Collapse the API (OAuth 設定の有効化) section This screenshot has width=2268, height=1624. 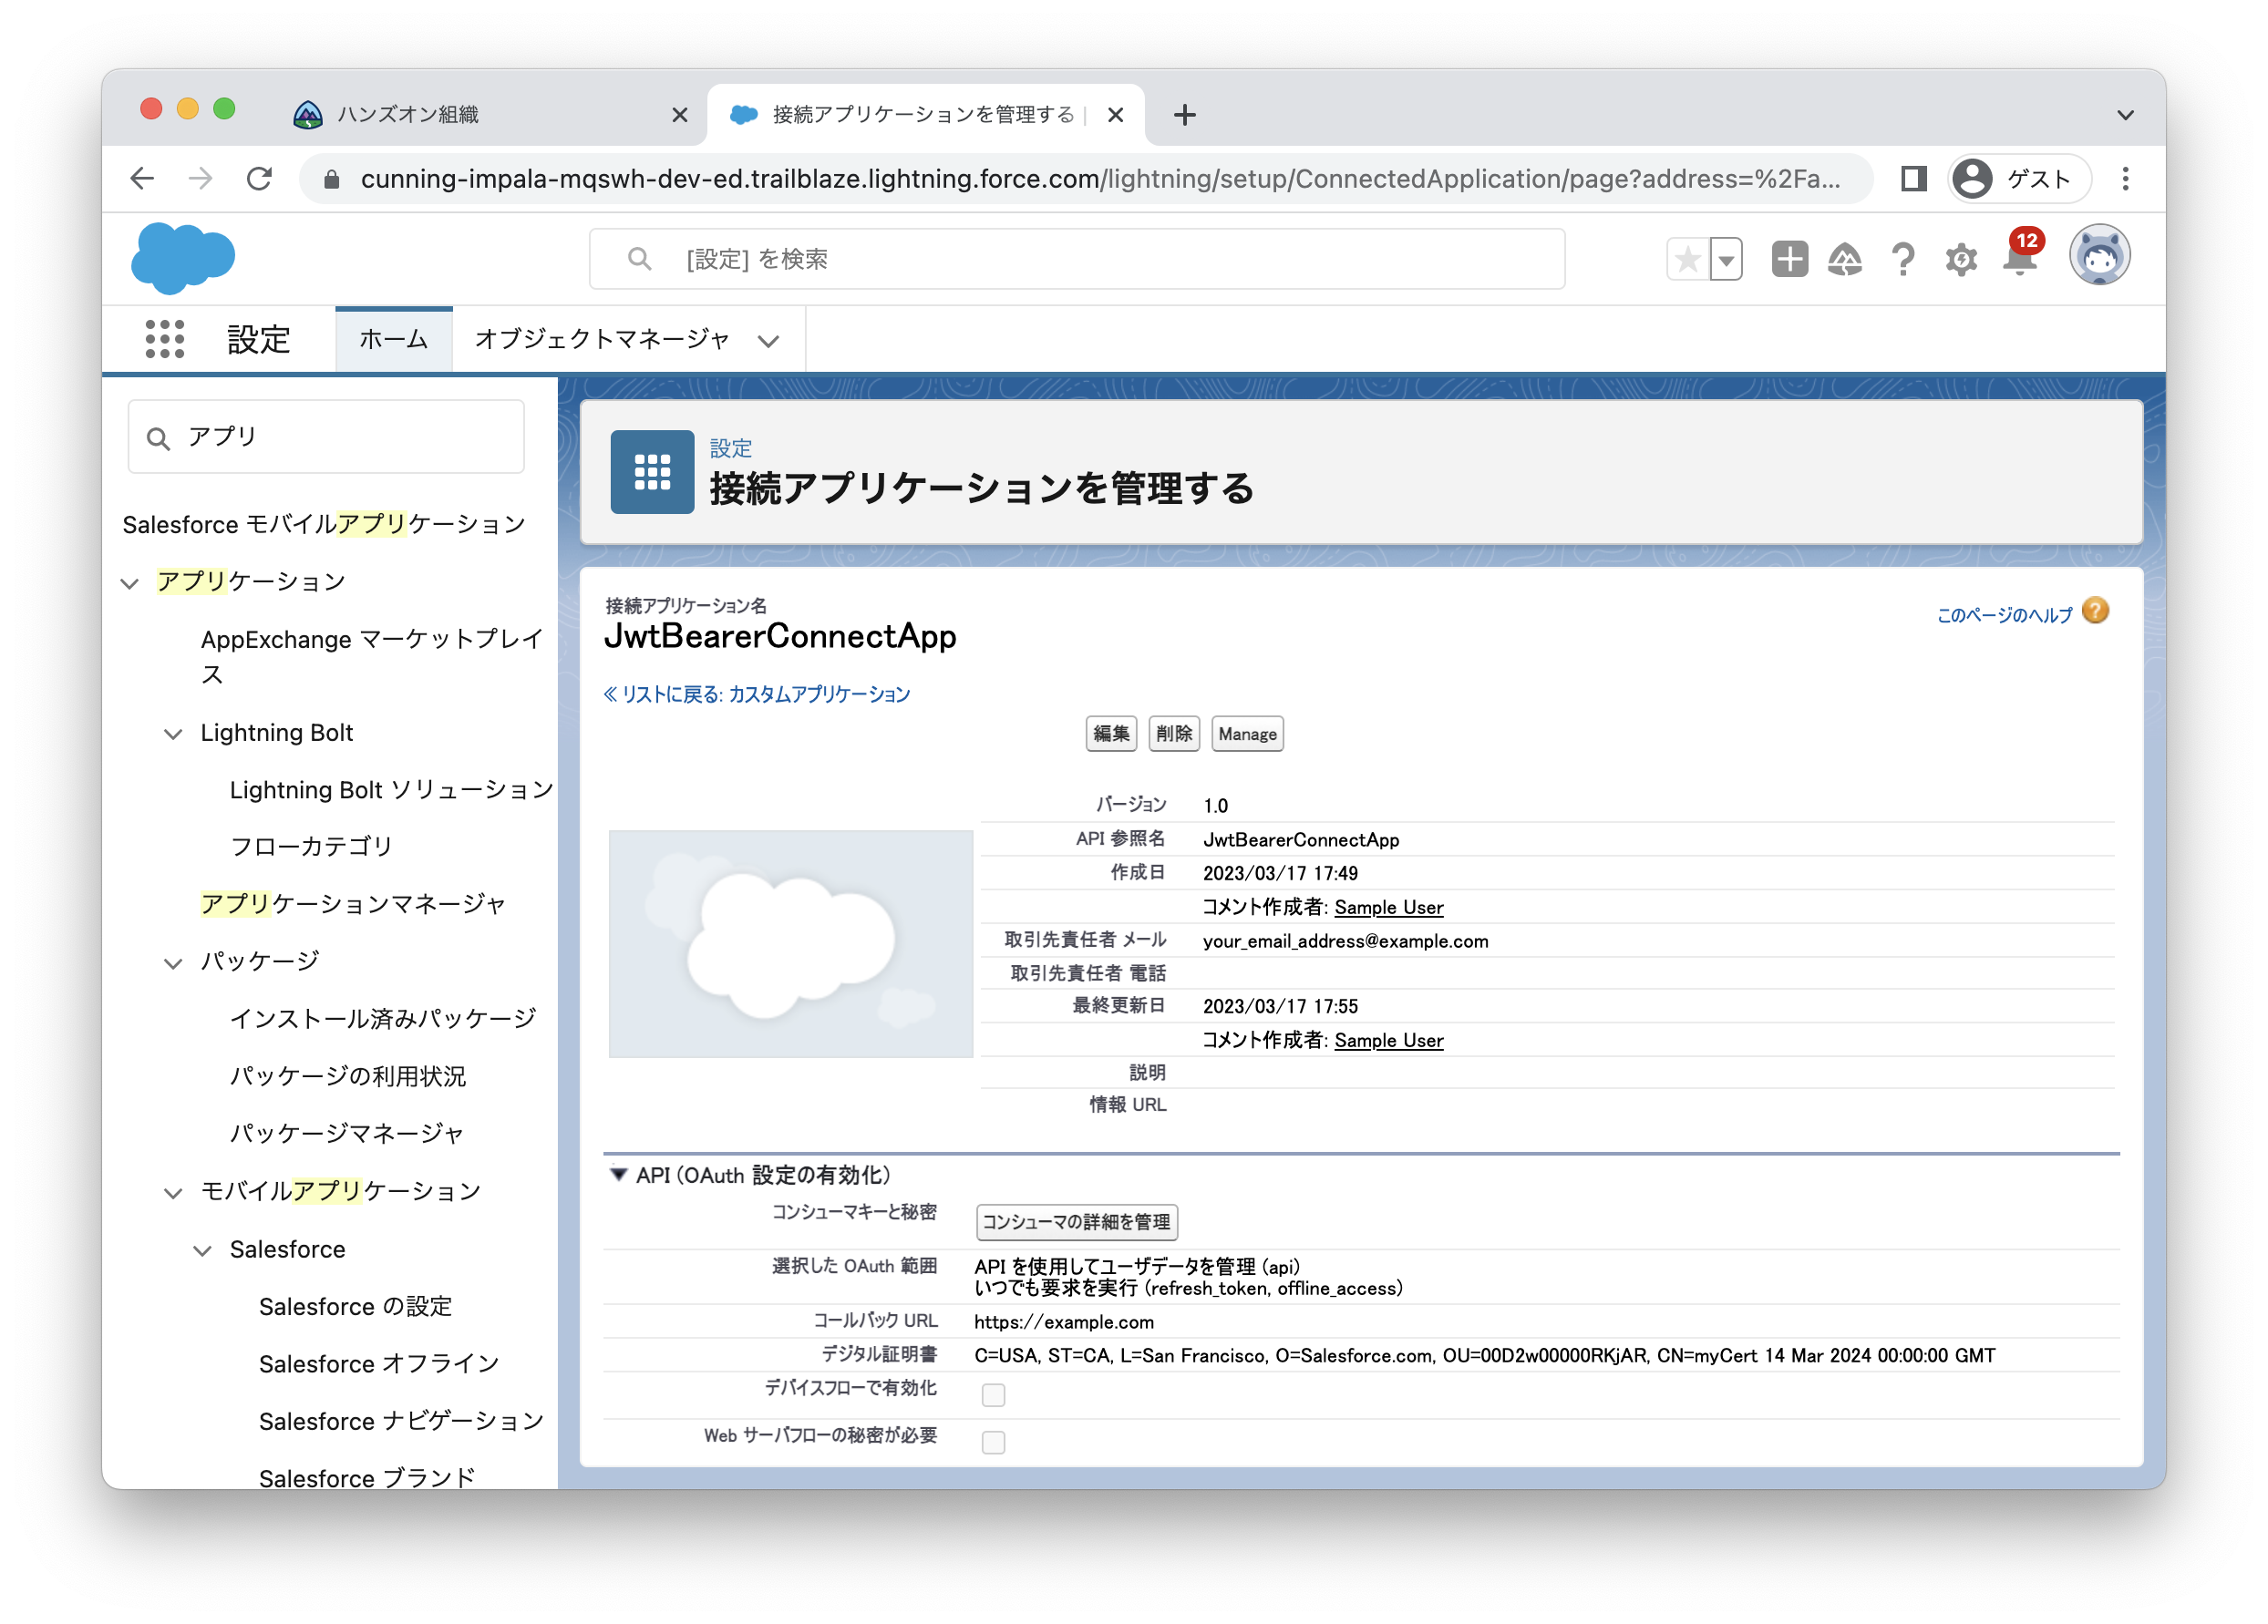[x=617, y=1176]
